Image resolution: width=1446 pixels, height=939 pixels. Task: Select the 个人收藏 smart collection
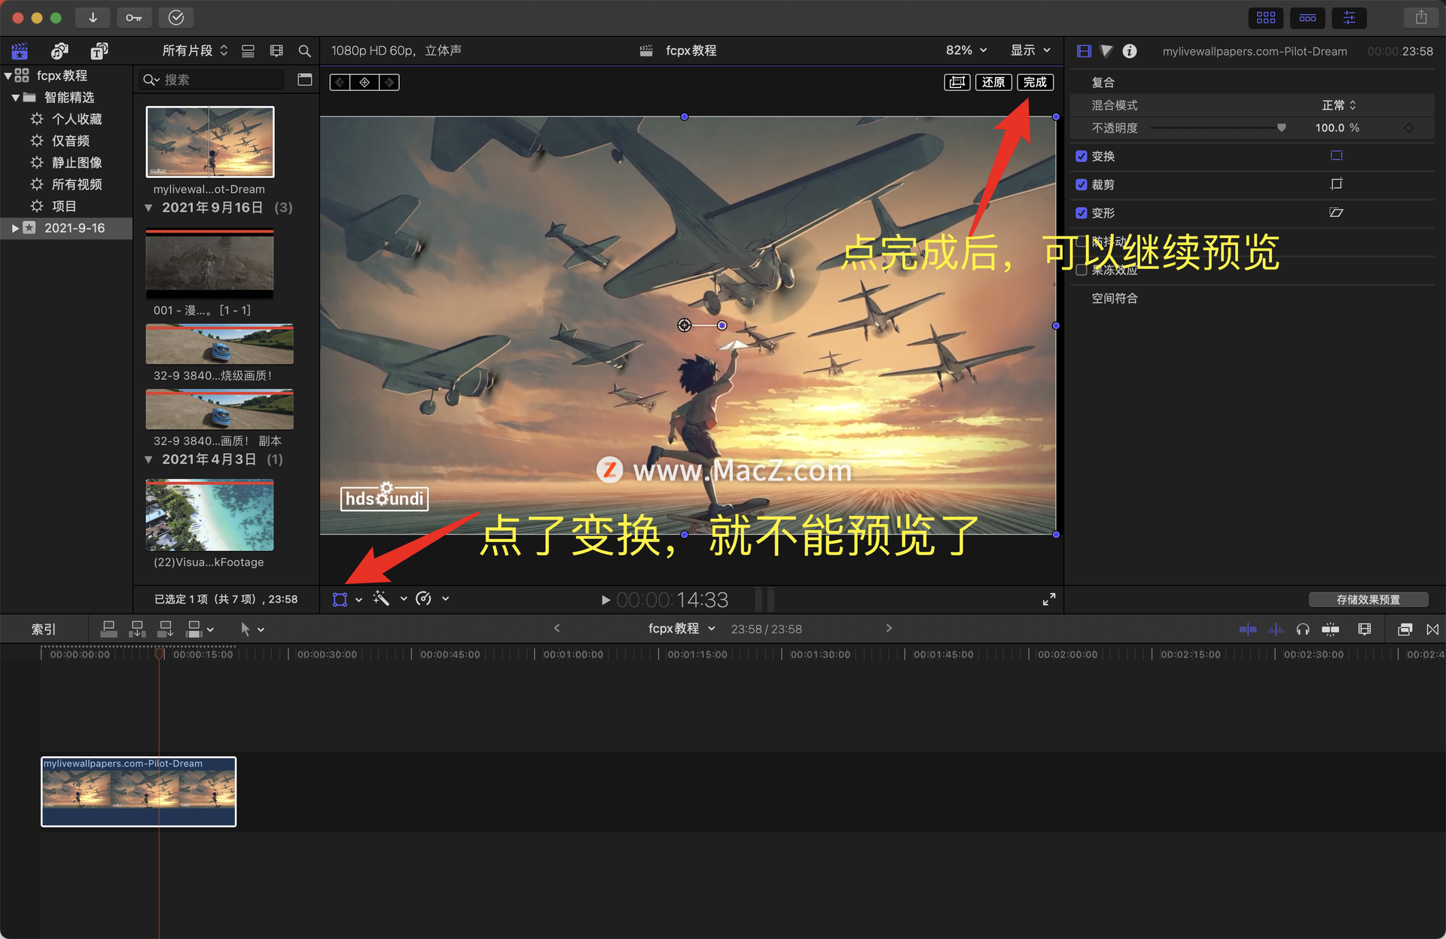[76, 119]
